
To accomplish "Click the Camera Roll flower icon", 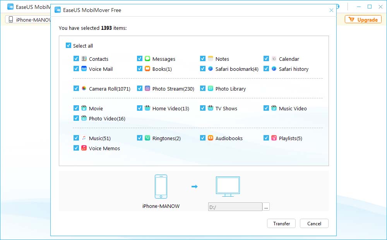I will 84,88.
